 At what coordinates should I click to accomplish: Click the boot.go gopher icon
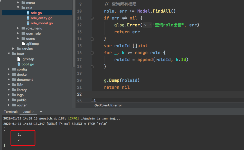19,64
